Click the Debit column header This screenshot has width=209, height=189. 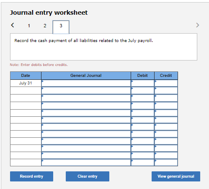[x=142, y=76]
